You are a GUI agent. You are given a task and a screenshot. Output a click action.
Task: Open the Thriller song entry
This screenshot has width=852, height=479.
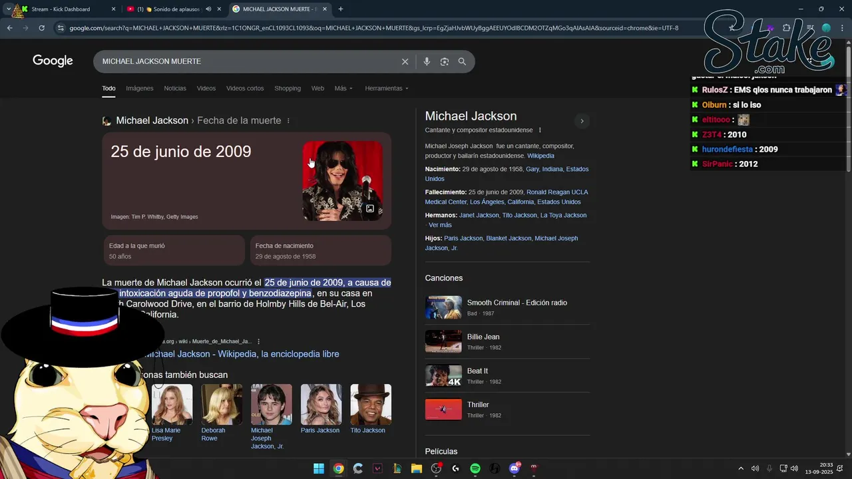pyautogui.click(x=507, y=409)
